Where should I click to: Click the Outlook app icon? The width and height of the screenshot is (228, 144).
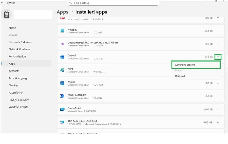click(62, 57)
